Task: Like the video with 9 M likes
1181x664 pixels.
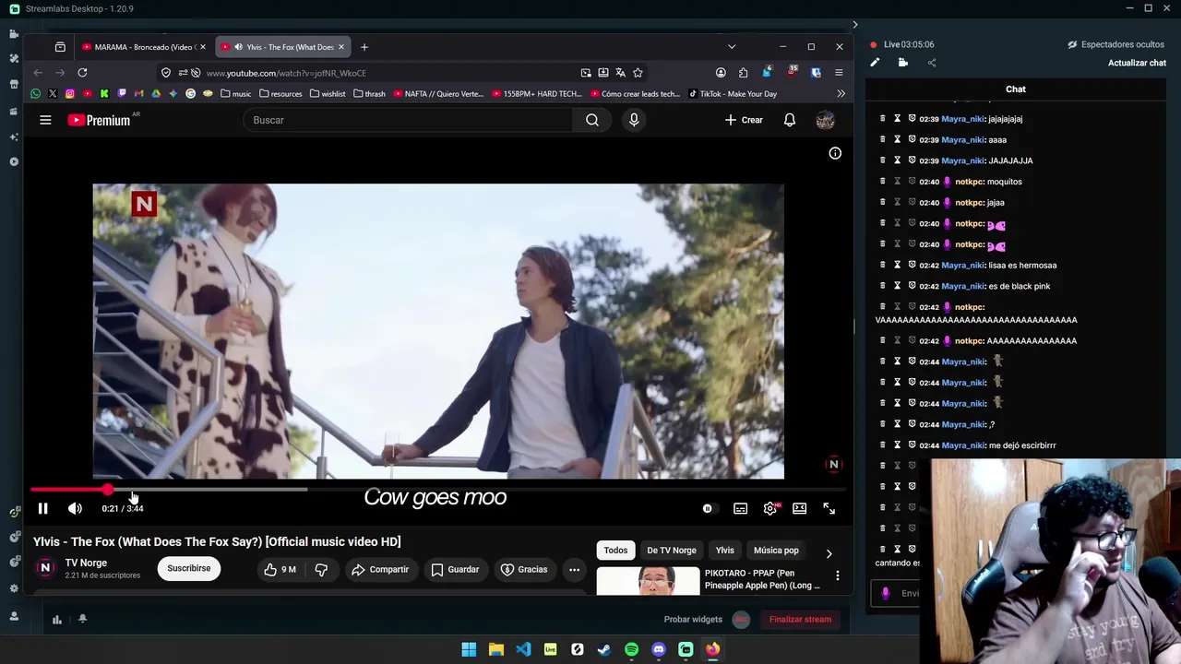Action: [x=280, y=570]
